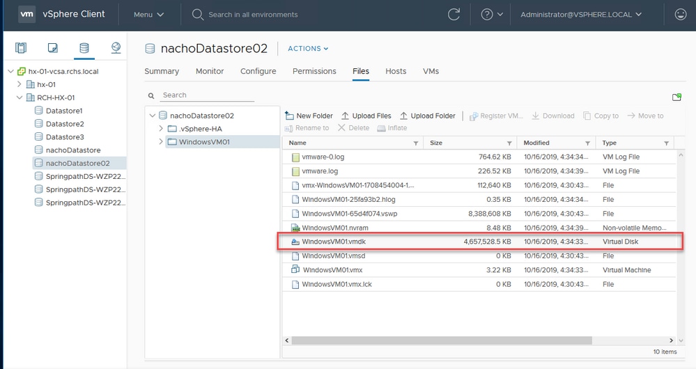The width and height of the screenshot is (696, 369).
Task: Switch to the VMs tab
Action: tap(431, 71)
